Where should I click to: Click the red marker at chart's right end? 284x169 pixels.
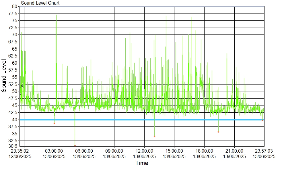click(x=262, y=120)
